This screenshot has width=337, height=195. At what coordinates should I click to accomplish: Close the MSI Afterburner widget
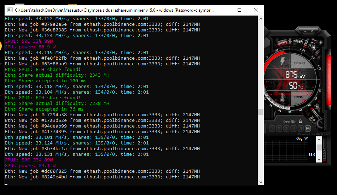coord(312,31)
